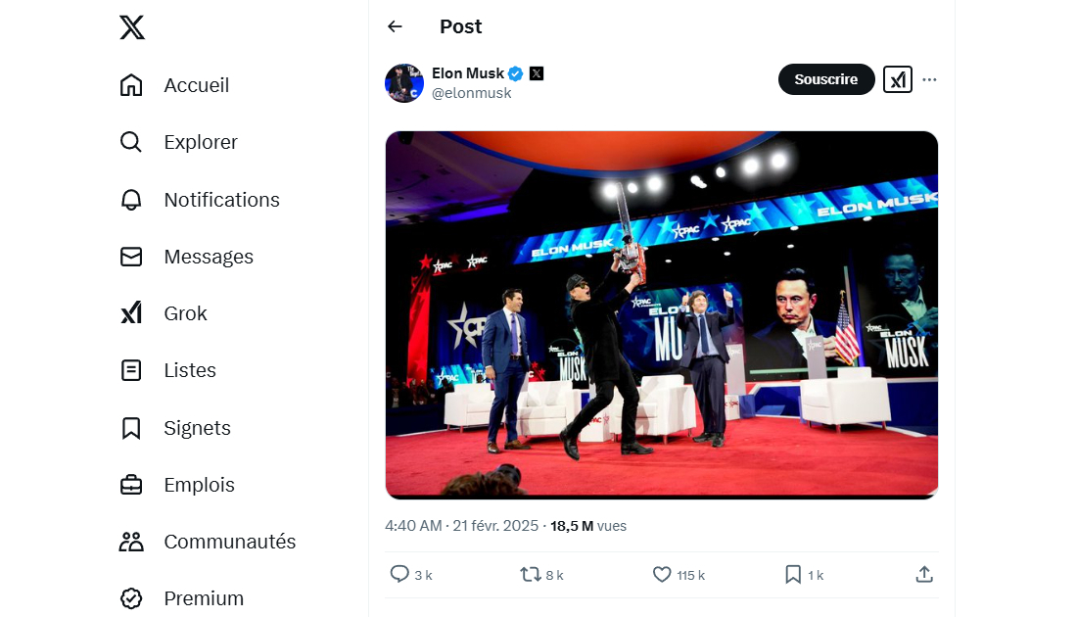Open the three-dot more options menu
The image size is (1077, 617).
929,79
